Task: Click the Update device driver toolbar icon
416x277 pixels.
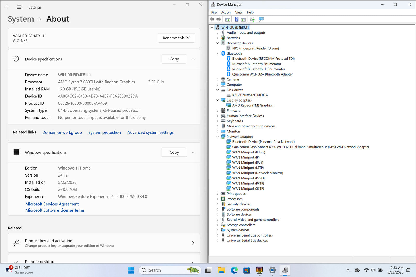Action: point(252,19)
